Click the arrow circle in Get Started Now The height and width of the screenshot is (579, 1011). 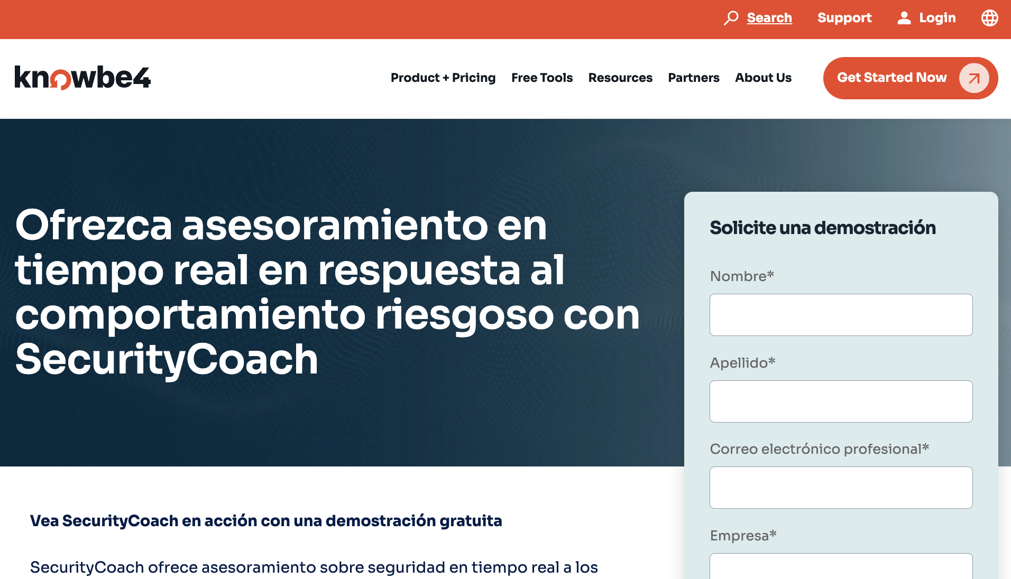(x=974, y=78)
